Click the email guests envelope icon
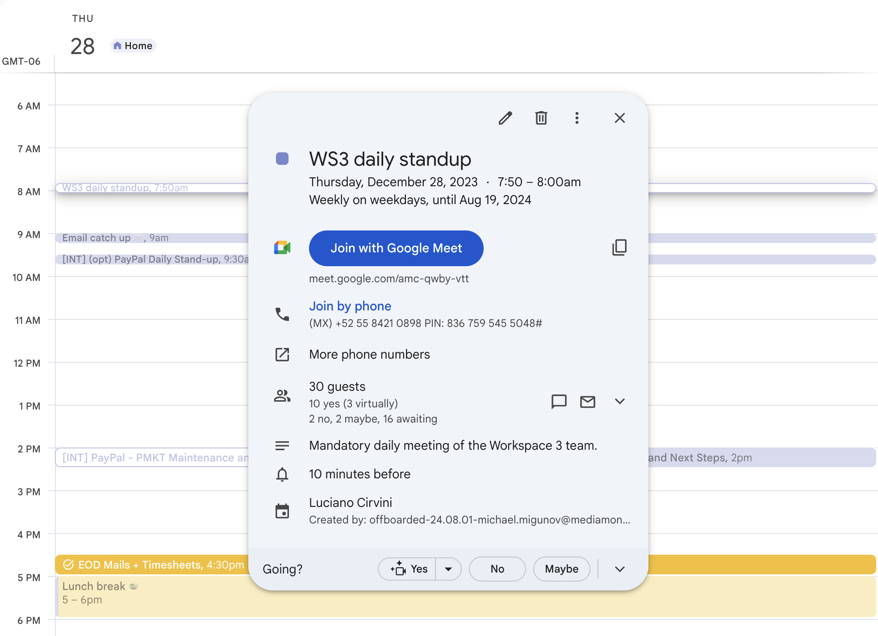The height and width of the screenshot is (636, 878). (587, 402)
